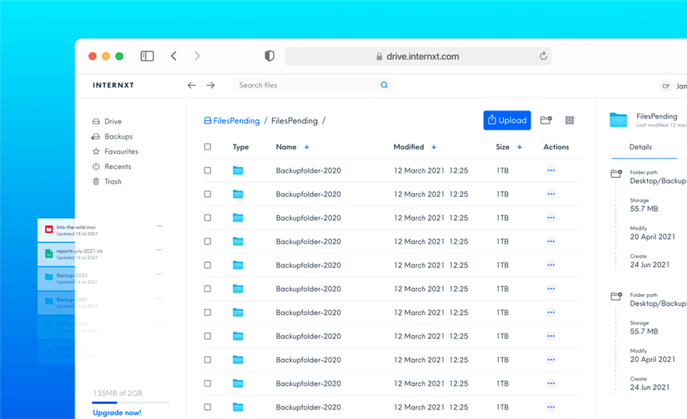This screenshot has height=419, width=687.
Task: Tick the select-all checkbox in the header
Action: [208, 147]
